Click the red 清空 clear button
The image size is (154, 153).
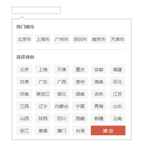pyautogui.click(x=108, y=130)
